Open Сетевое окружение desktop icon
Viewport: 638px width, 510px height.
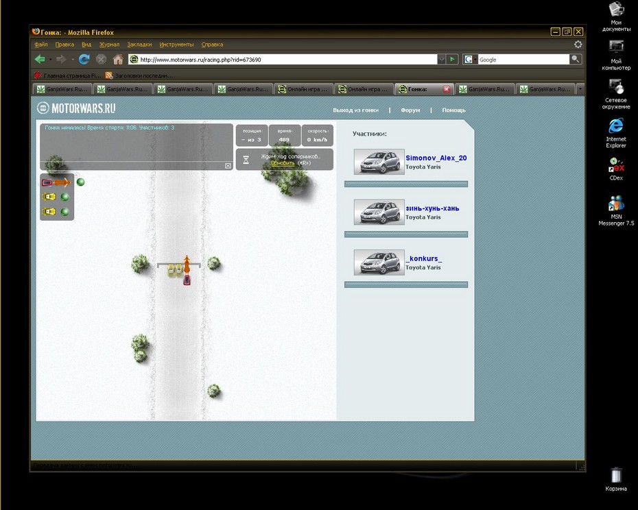pos(616,95)
